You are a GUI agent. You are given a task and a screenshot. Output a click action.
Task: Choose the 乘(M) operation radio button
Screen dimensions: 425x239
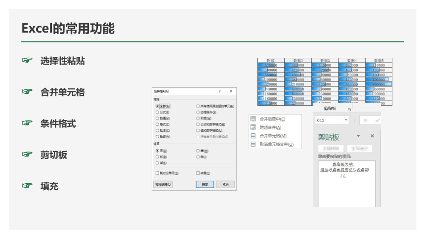tap(198, 151)
